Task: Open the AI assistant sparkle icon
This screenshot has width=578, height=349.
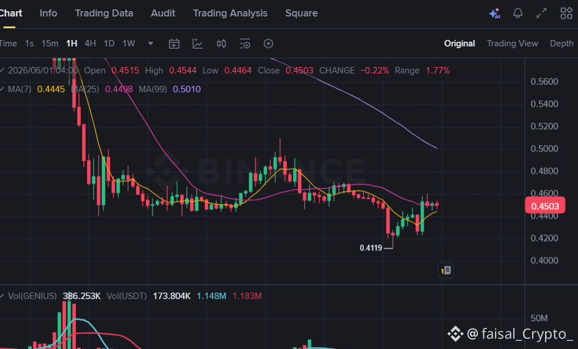Action: tap(494, 14)
